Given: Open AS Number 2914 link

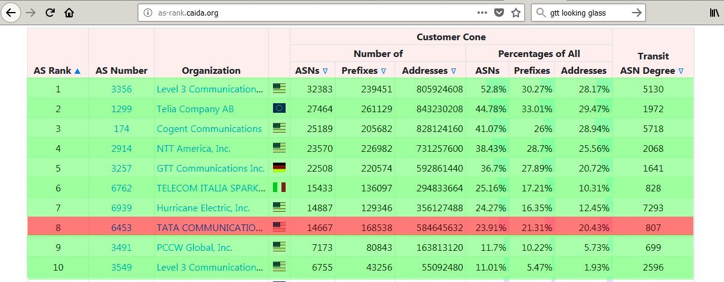Looking at the screenshot, I should pyautogui.click(x=121, y=148).
